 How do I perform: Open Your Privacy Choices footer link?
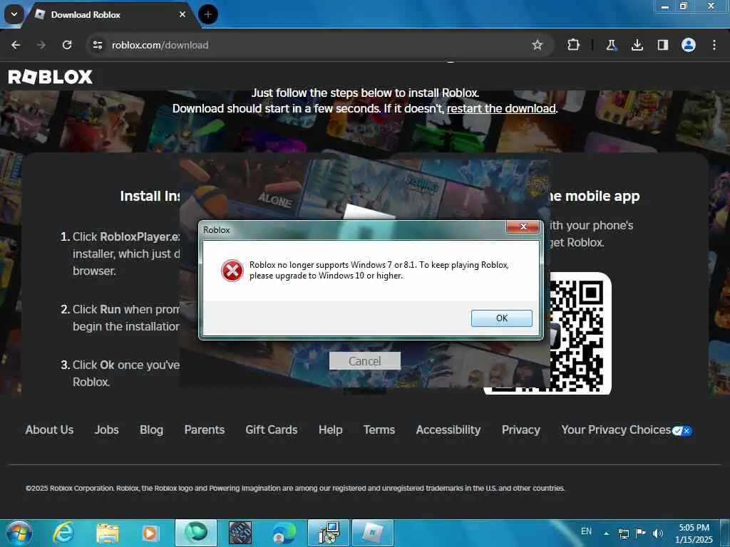pyautogui.click(x=627, y=429)
